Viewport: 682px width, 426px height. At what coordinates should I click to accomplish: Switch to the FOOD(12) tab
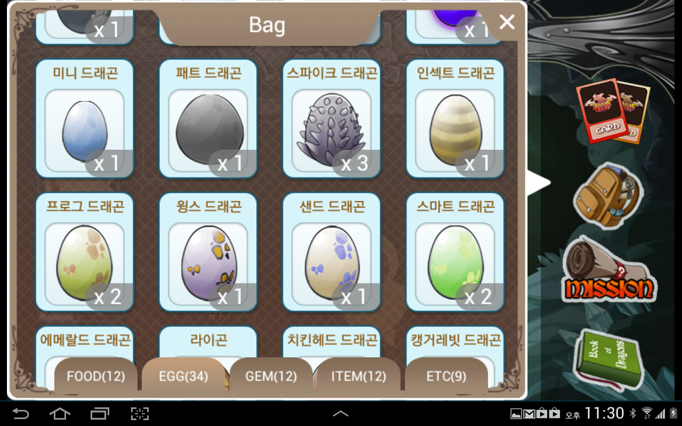click(x=96, y=376)
